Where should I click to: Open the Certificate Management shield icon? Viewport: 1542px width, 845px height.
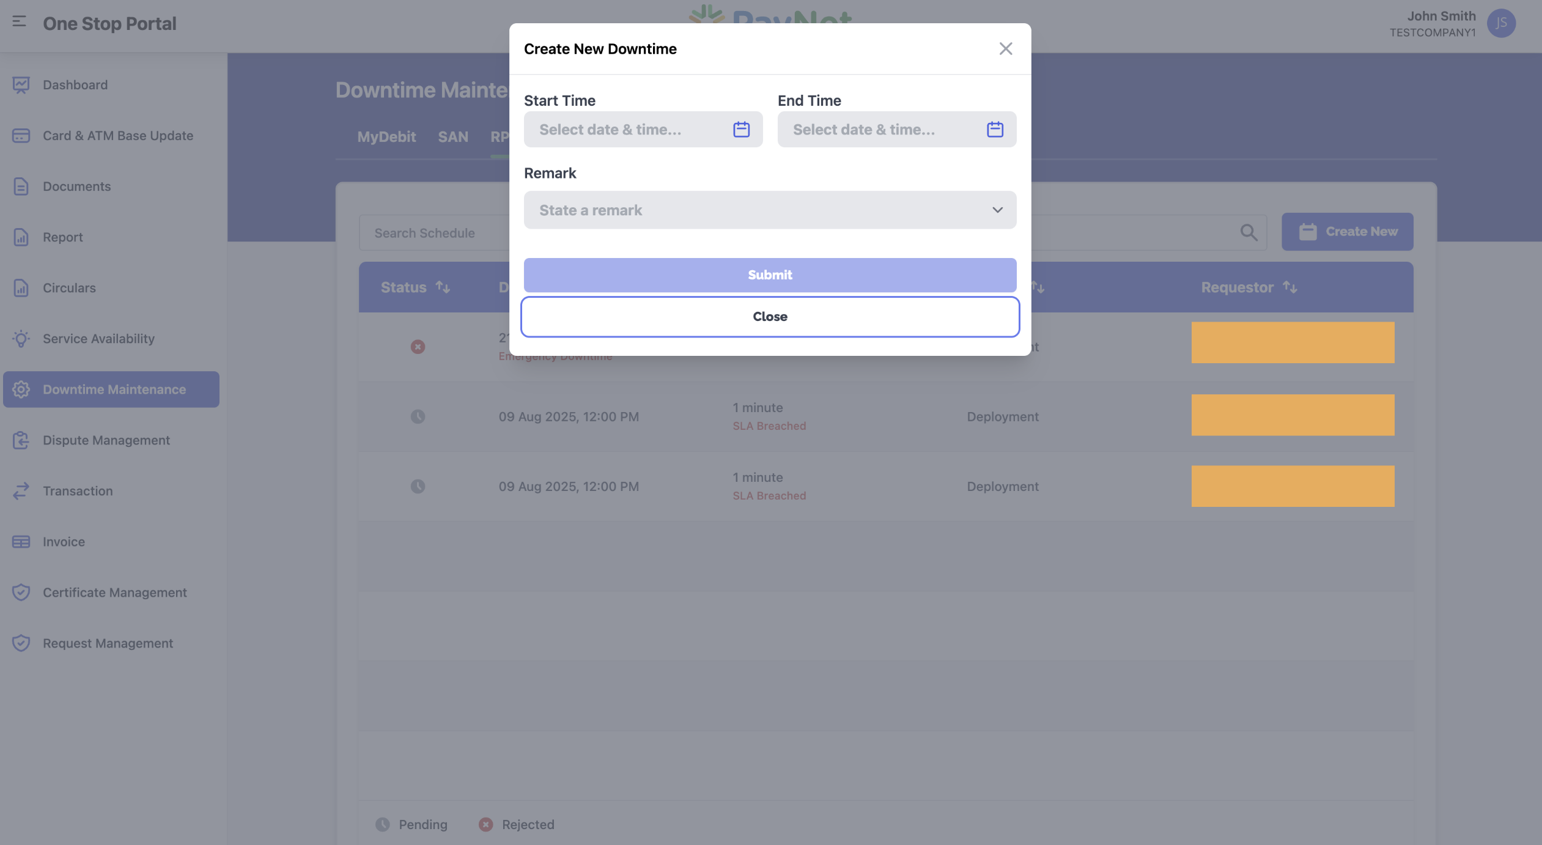(21, 592)
